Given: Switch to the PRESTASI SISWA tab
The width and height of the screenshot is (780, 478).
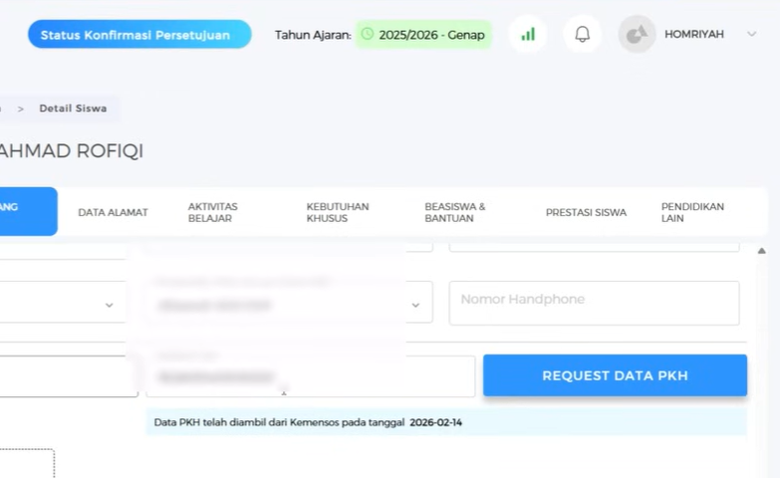Looking at the screenshot, I should pyautogui.click(x=586, y=212).
